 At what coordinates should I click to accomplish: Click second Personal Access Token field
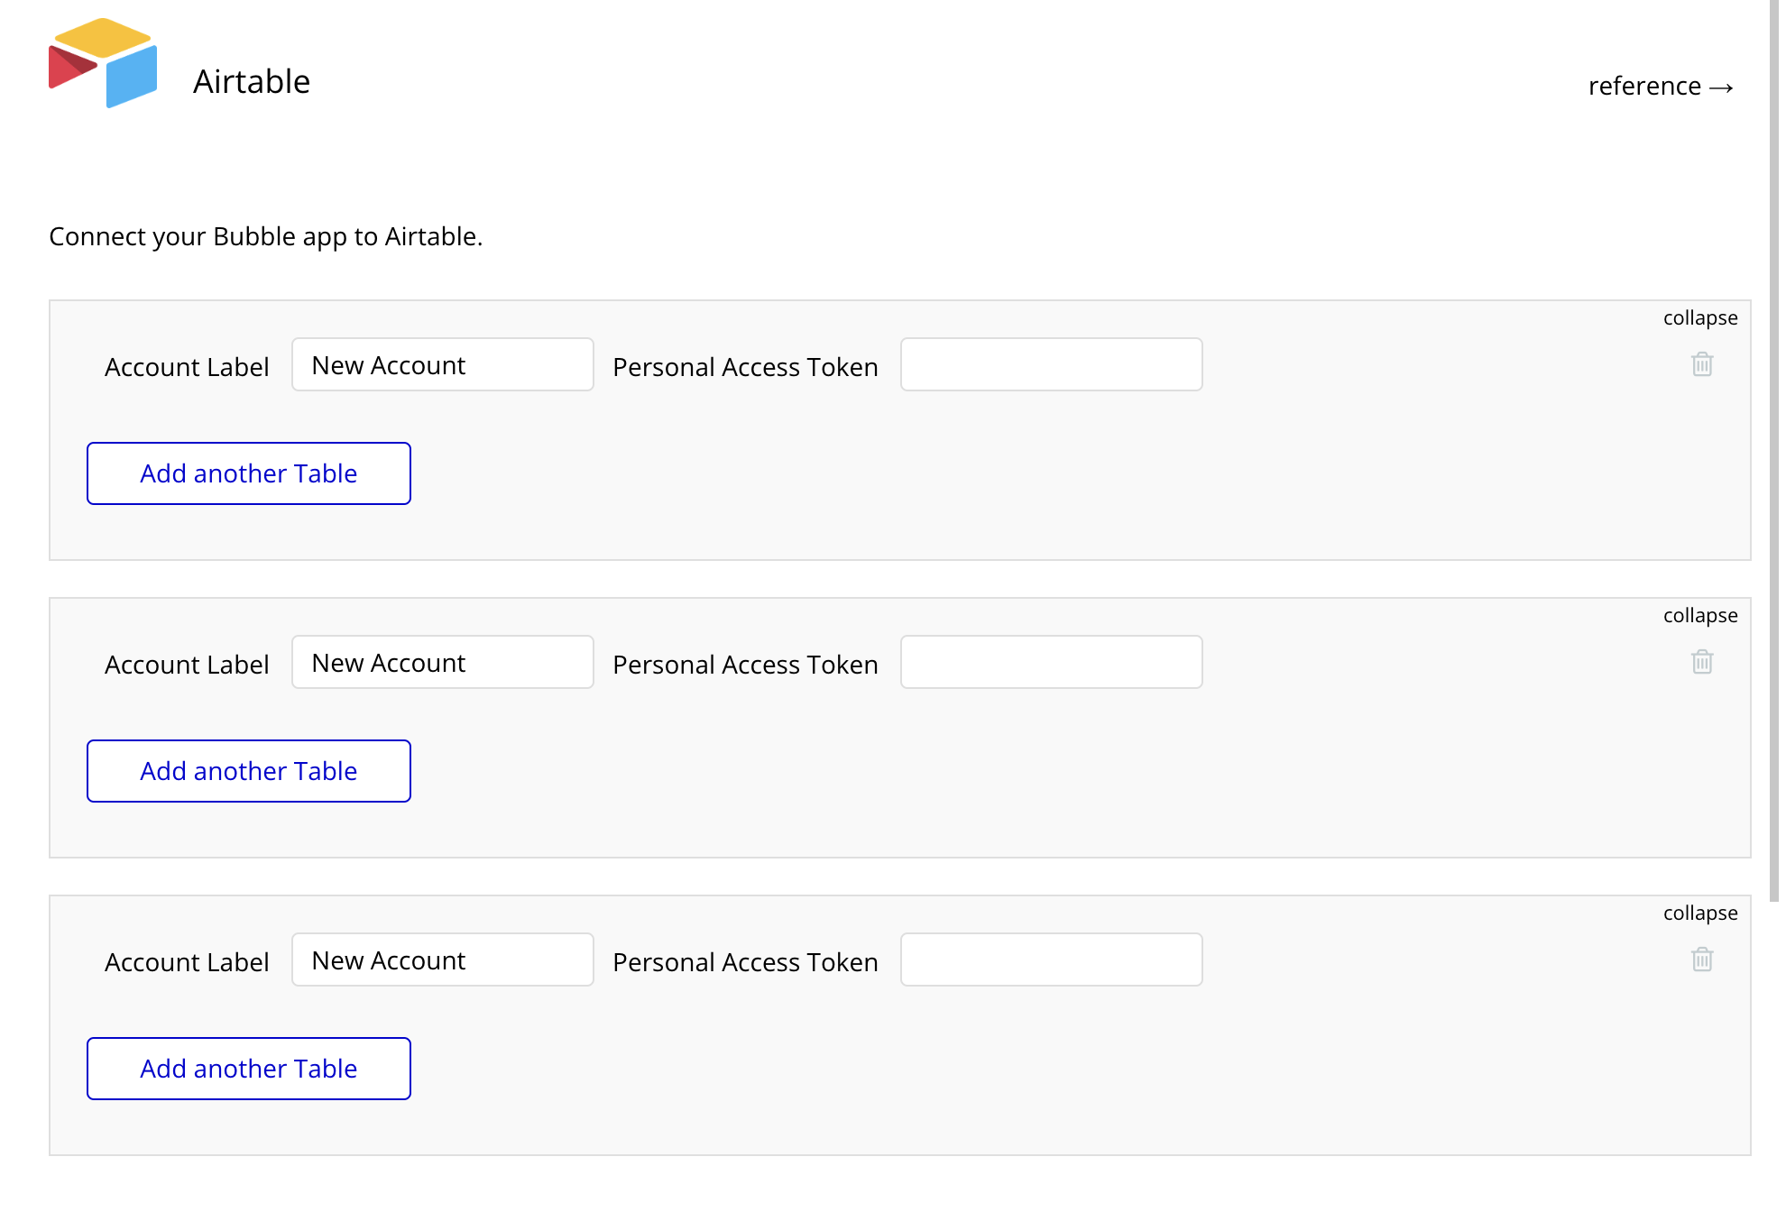click(1051, 663)
